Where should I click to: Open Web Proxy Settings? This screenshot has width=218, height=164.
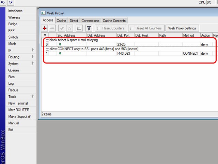pos(182,28)
